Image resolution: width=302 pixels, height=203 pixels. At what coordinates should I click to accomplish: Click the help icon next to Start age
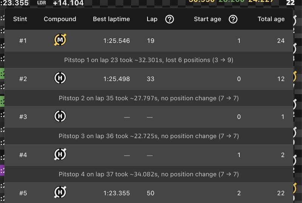tap(233, 19)
